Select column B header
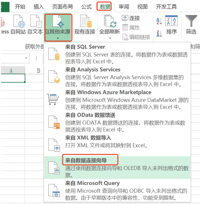Viewport: 200px width, 204px height. click(x=38, y=70)
